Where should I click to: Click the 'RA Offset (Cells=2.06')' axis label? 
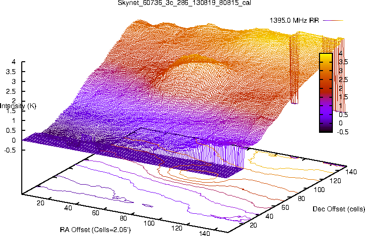95,230
